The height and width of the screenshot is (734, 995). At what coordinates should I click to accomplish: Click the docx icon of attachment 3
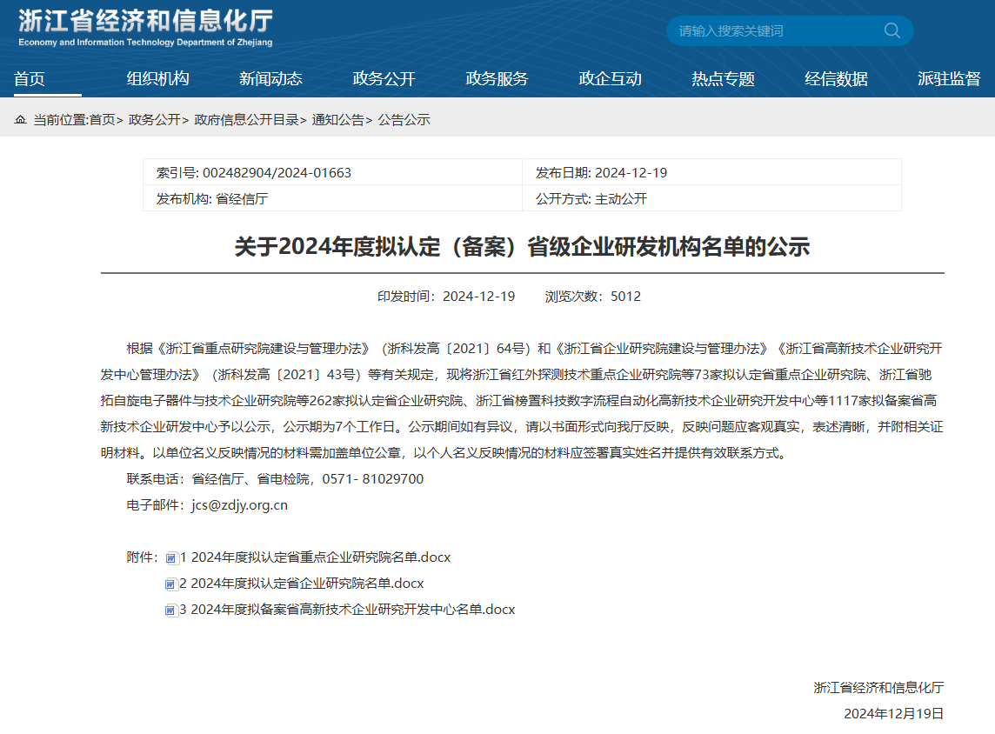pos(171,611)
